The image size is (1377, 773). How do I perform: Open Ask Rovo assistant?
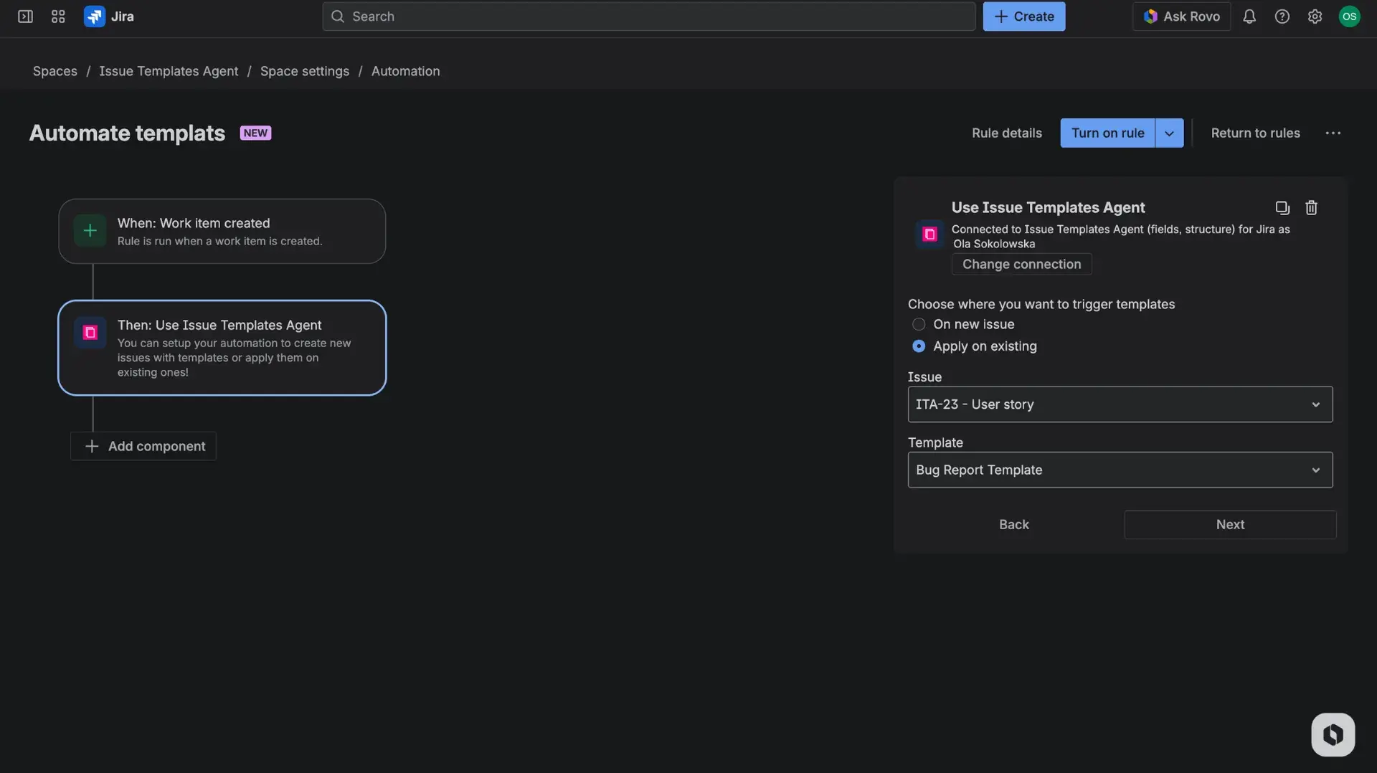pos(1180,16)
